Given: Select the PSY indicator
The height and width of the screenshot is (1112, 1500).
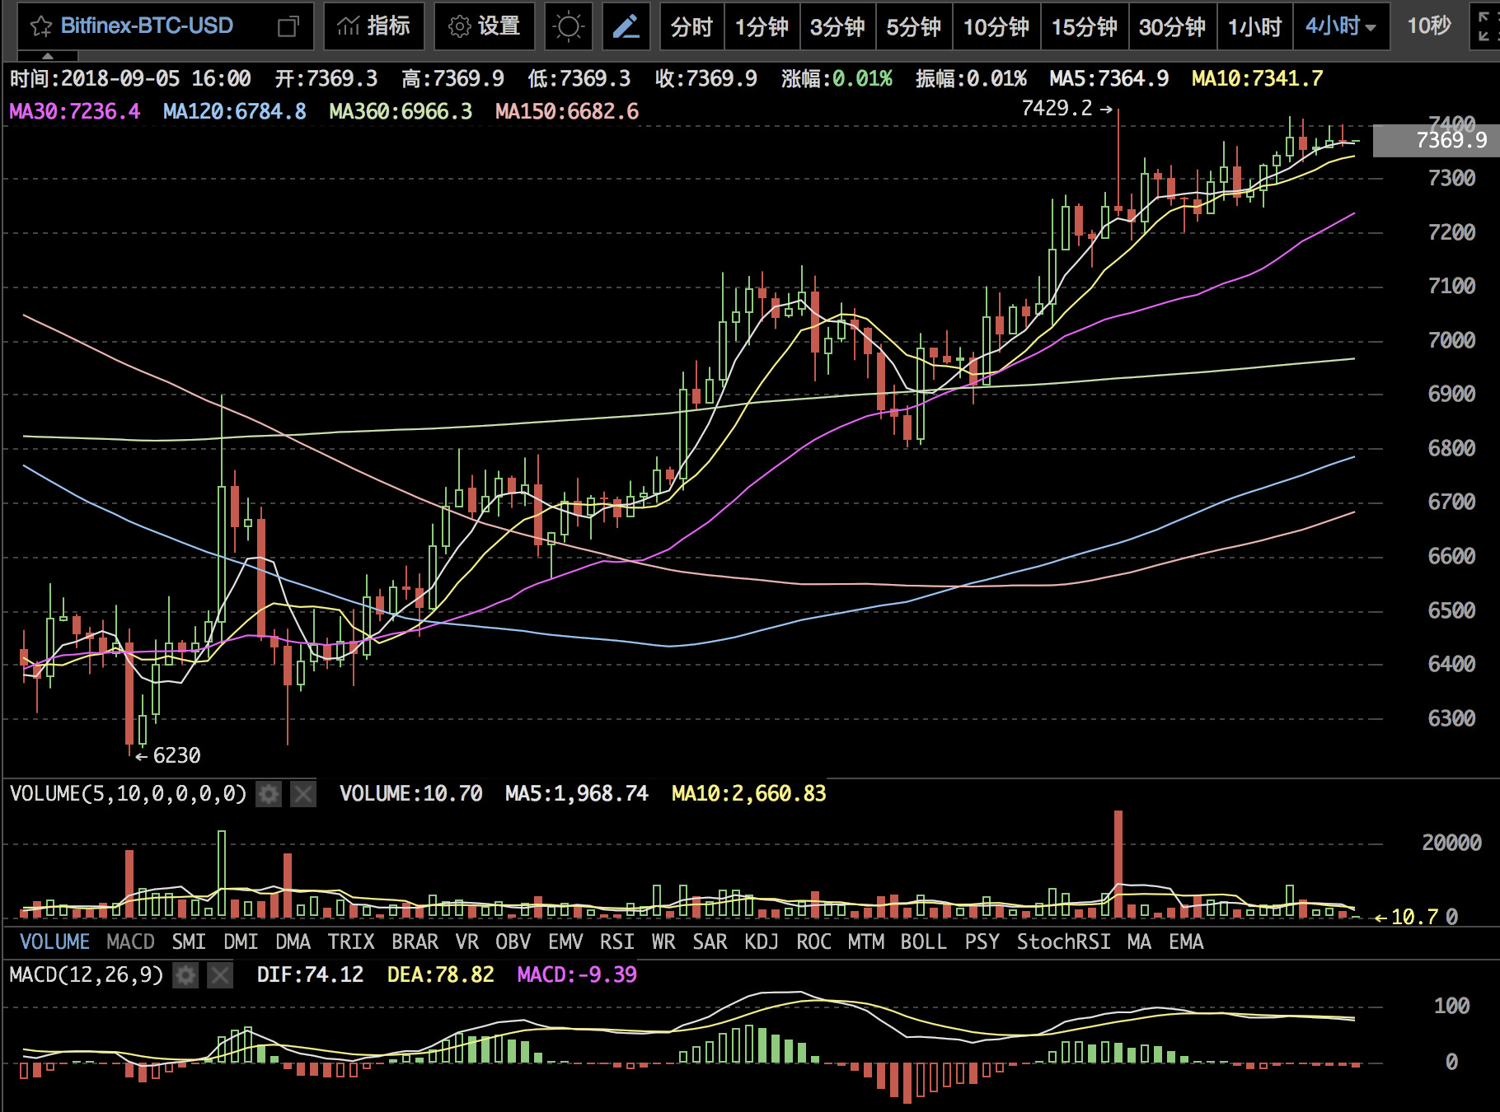Looking at the screenshot, I should (x=982, y=941).
